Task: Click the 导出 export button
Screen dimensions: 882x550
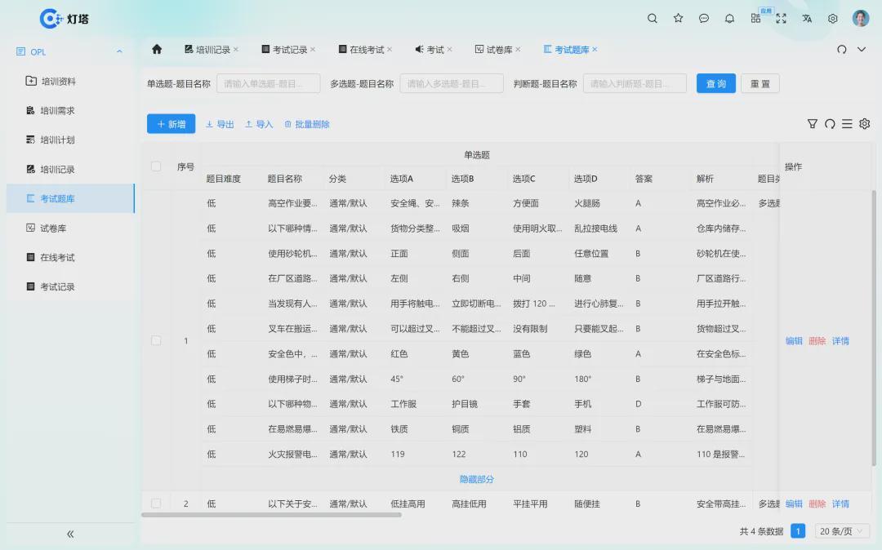Action: (x=220, y=124)
